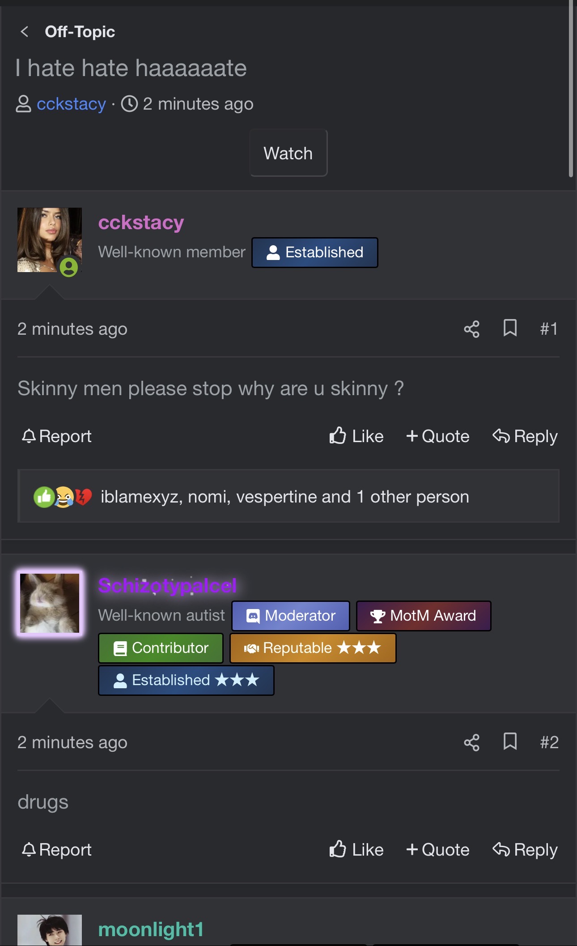The width and height of the screenshot is (577, 946).
Task: Report the drugs reply
Action: [x=57, y=849]
